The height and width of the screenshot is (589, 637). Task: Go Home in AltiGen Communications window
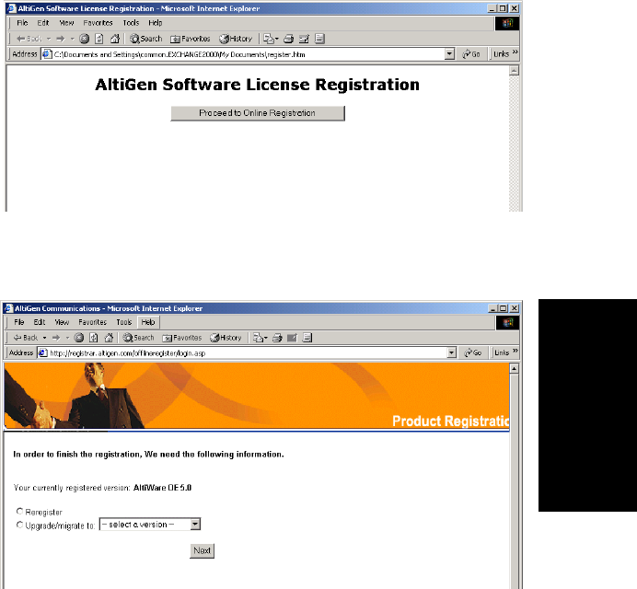click(109, 338)
